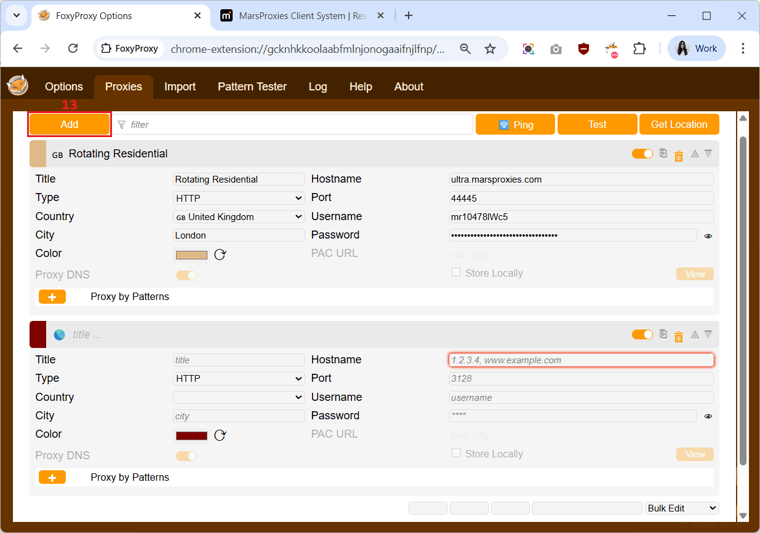Reload the FoxyProxy options page
This screenshot has height=533, width=760.
tap(73, 49)
